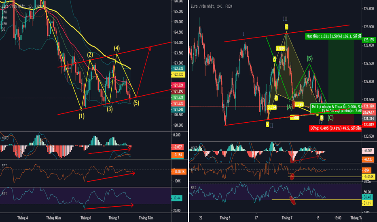The height and width of the screenshot is (222, 377).
Task: Click 'Tháng Tám' on the daily time axis
Action: coord(146,218)
